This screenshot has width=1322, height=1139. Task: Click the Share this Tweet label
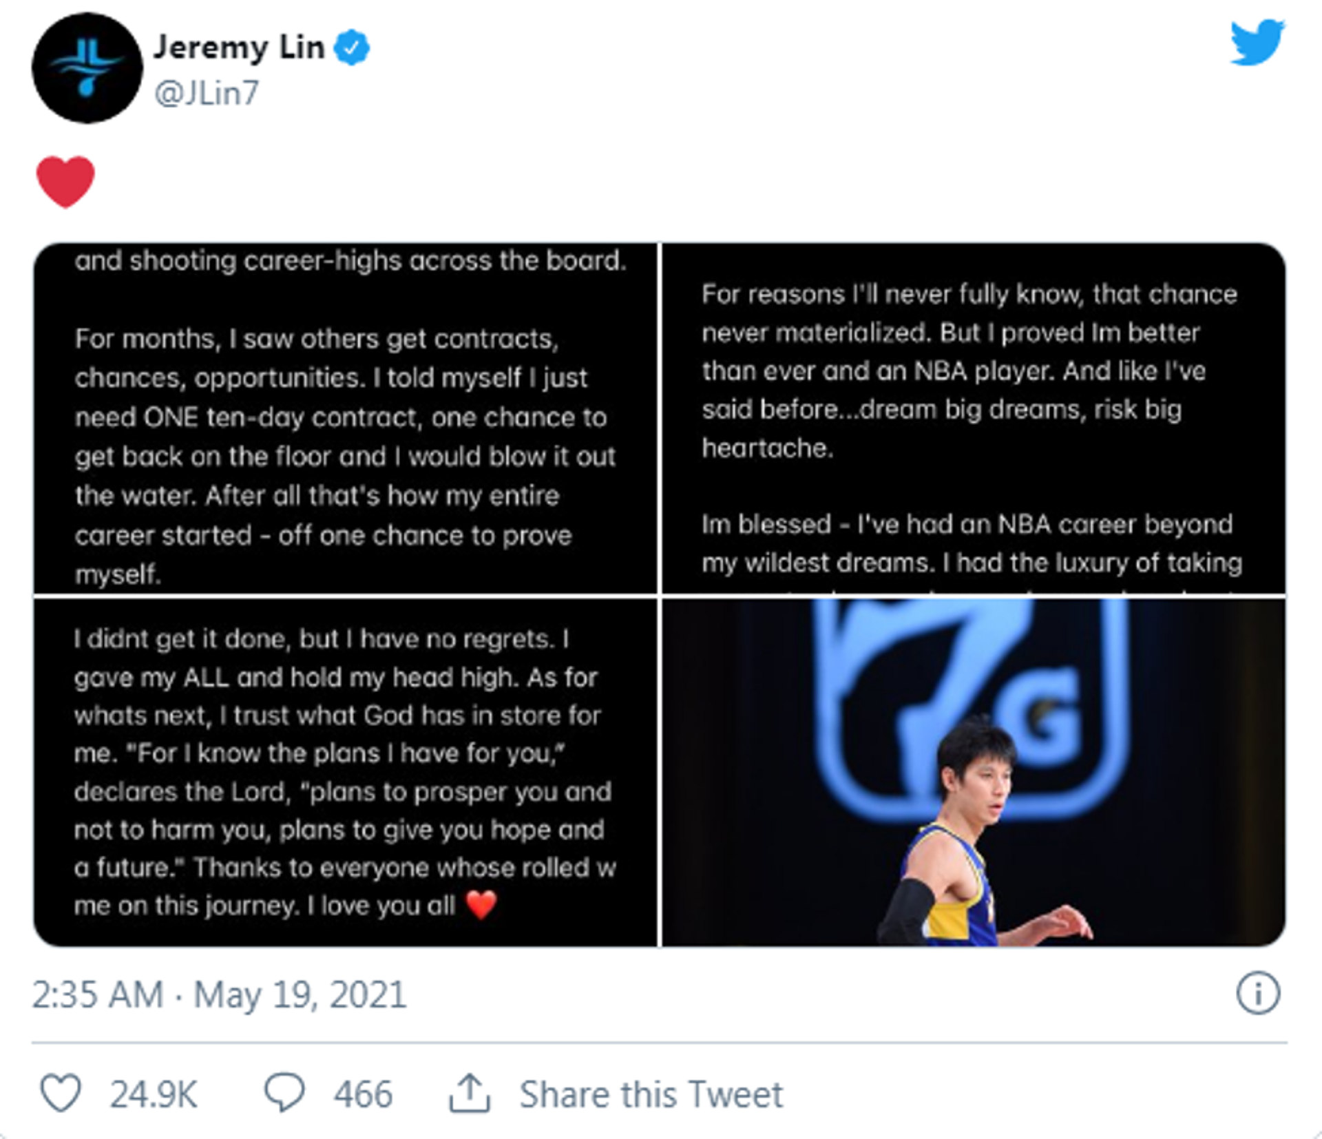[651, 1094]
